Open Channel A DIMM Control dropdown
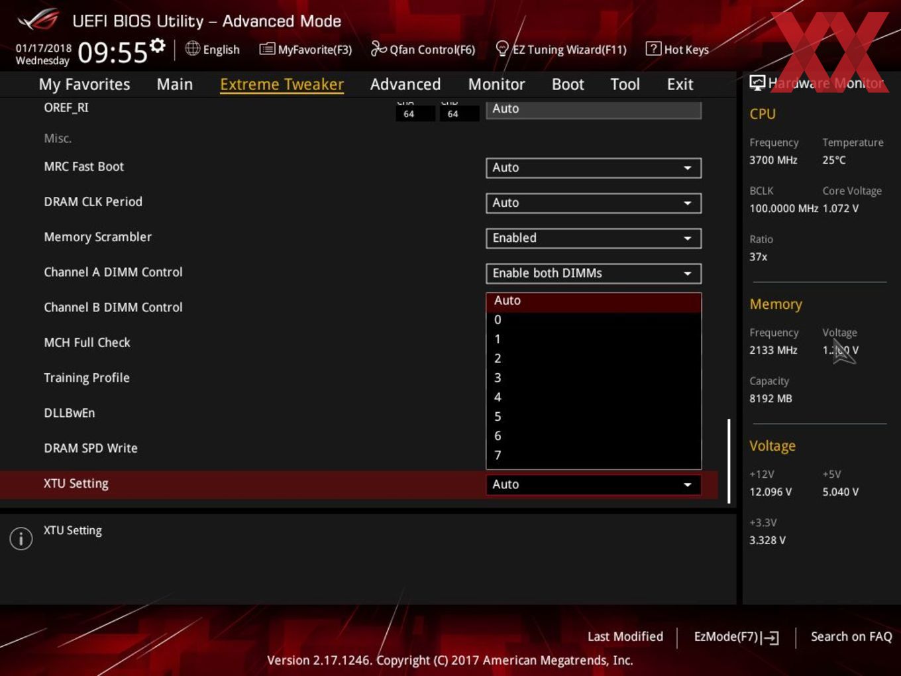This screenshot has height=676, width=901. 594,273
